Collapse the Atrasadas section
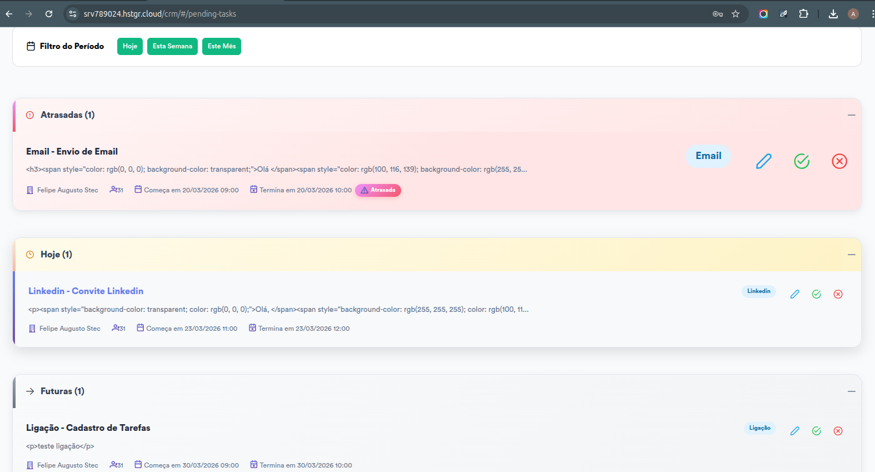This screenshot has width=875, height=472. point(851,115)
